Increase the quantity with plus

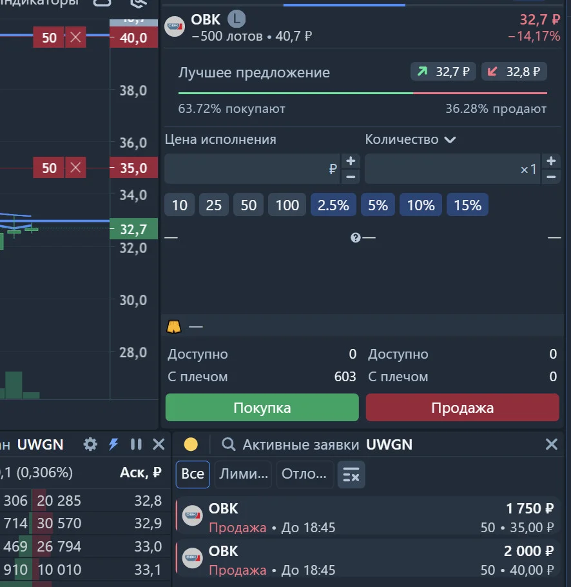pos(551,161)
